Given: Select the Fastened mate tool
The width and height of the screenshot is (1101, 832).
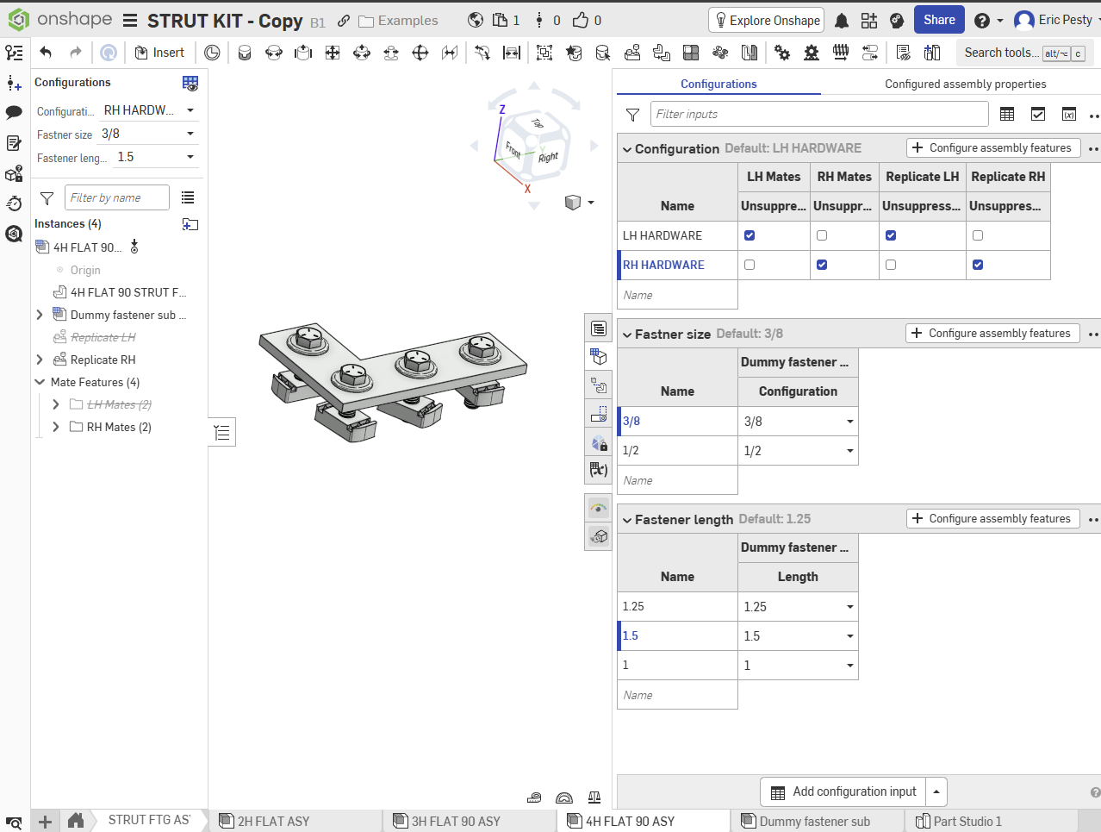Looking at the screenshot, I should pyautogui.click(x=245, y=53).
